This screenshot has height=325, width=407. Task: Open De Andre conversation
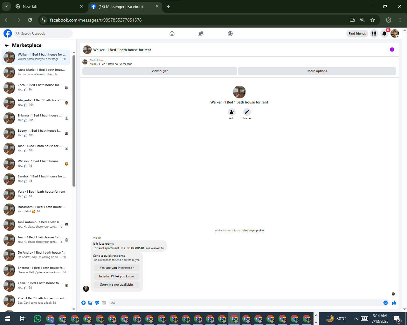point(36,255)
